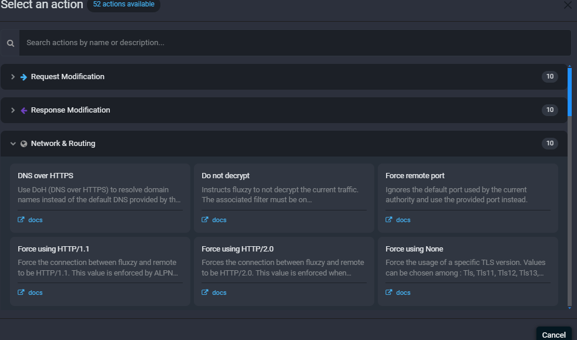Click the Network & Routing count badge 10
Image resolution: width=577 pixels, height=340 pixels.
pos(550,143)
